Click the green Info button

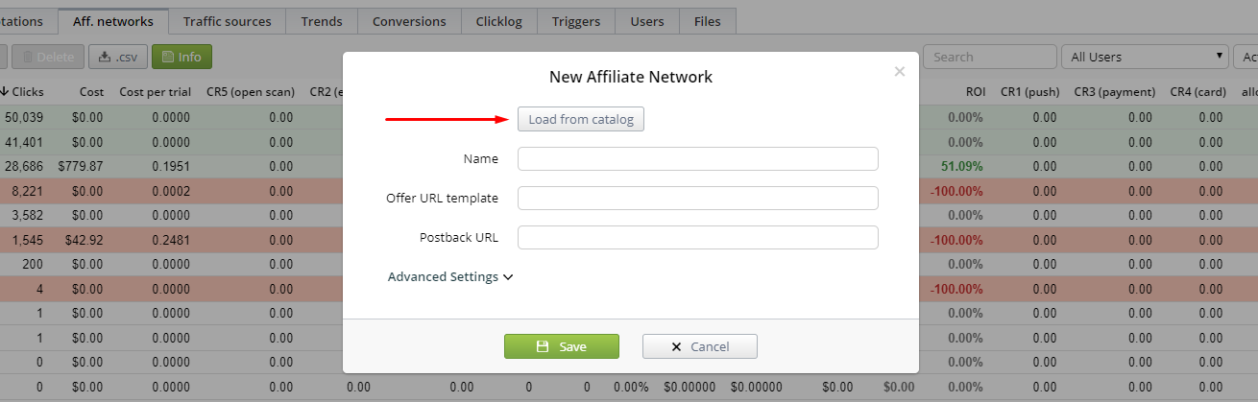pyautogui.click(x=181, y=57)
